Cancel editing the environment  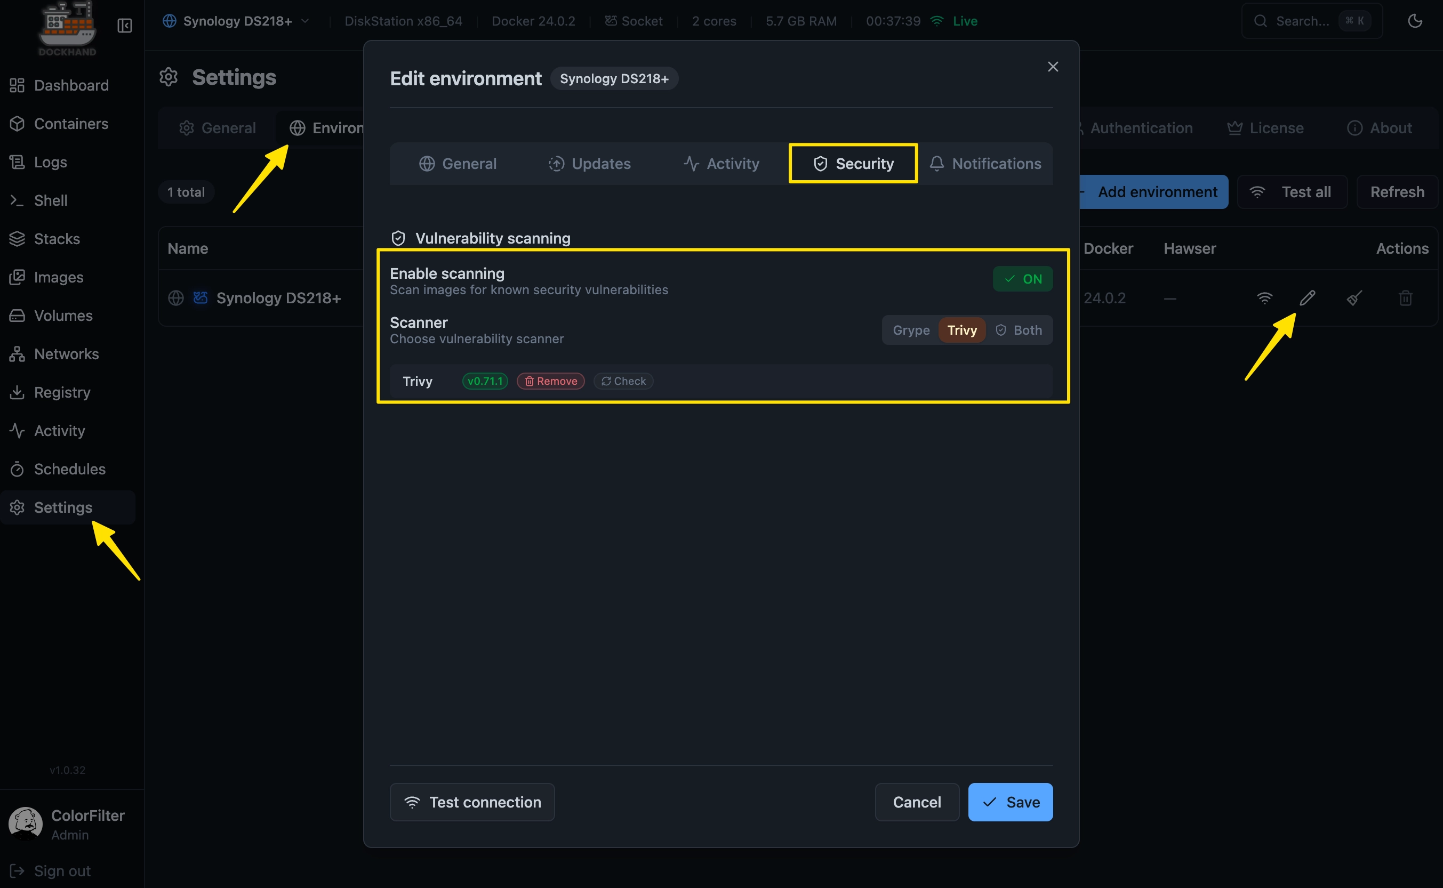coord(917,802)
